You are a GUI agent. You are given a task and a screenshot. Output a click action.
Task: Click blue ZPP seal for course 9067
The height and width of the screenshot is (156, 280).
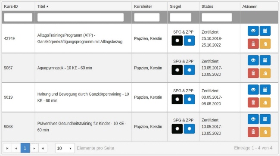tap(189, 70)
